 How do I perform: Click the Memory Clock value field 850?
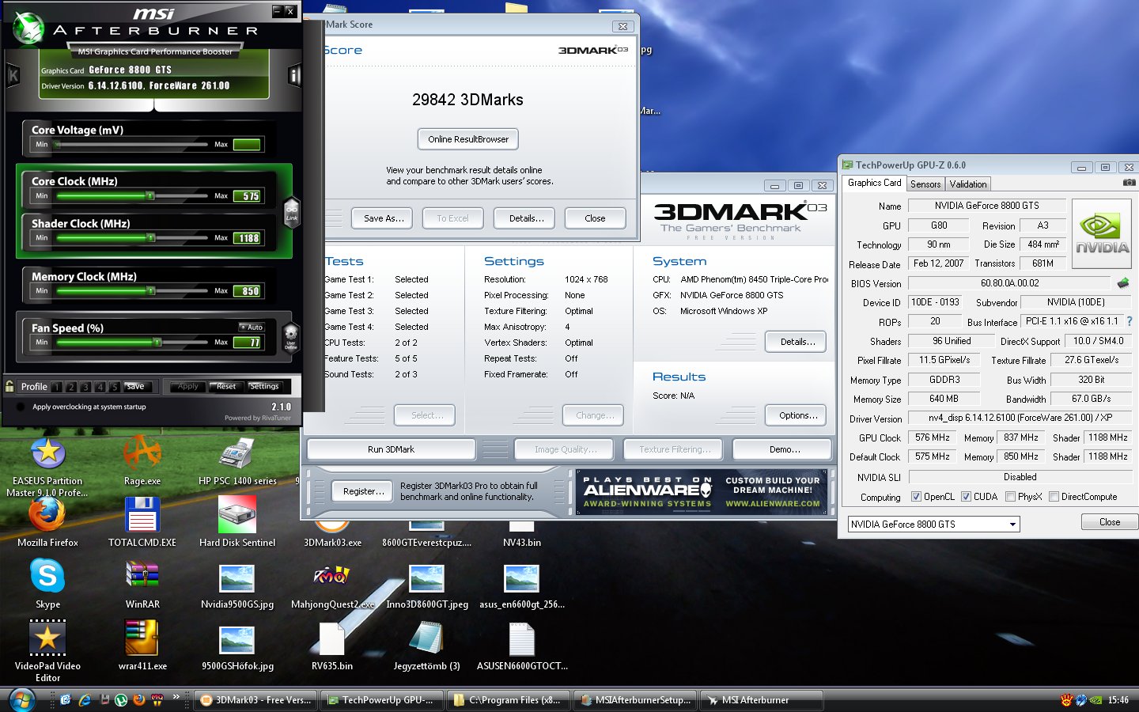pyautogui.click(x=248, y=291)
